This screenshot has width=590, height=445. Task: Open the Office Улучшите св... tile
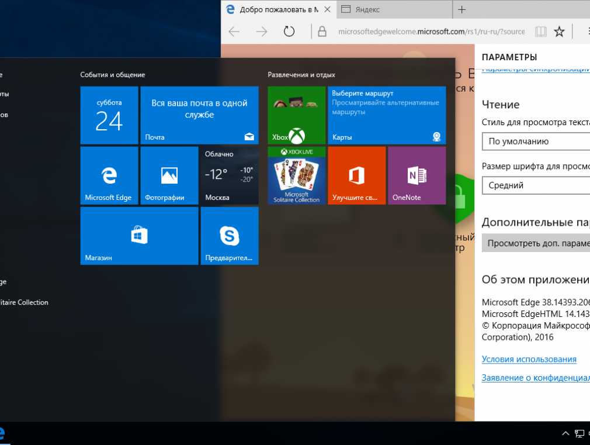[357, 175]
